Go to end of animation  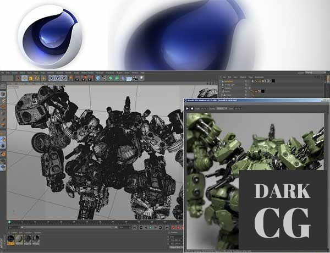click(167, 228)
